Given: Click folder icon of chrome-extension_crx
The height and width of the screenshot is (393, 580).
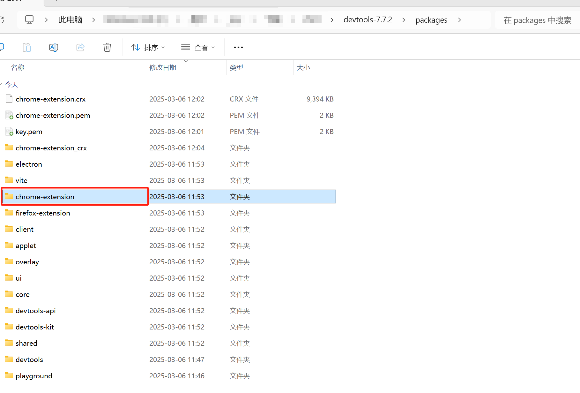Looking at the screenshot, I should pyautogui.click(x=9, y=147).
